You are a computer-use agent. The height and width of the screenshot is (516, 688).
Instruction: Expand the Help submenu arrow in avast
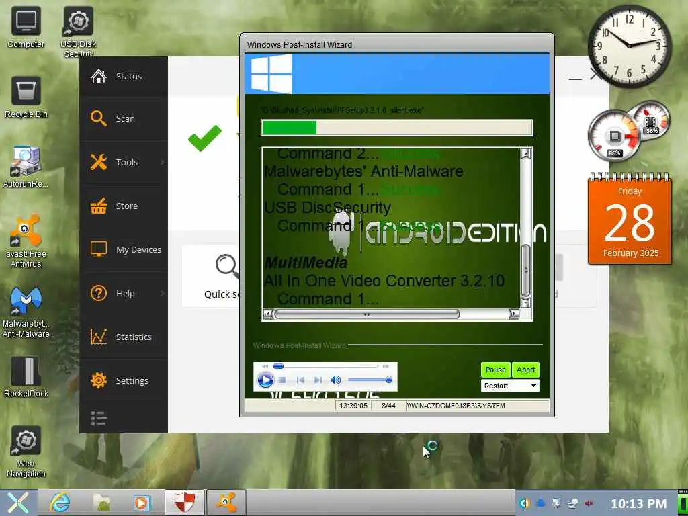163,293
